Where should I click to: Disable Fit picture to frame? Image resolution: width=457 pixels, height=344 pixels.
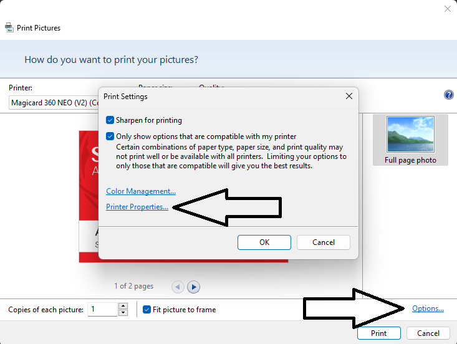pos(147,310)
